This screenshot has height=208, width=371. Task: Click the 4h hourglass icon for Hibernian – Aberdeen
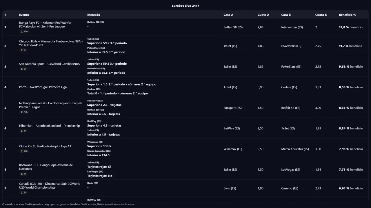pyautogui.click(x=22, y=131)
